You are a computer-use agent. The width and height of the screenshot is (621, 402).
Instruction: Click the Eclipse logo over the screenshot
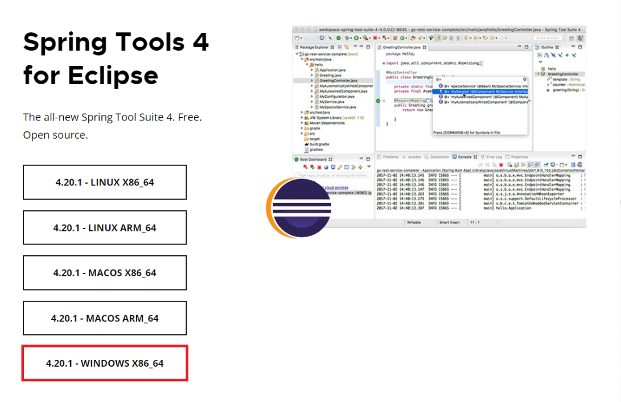coord(299,208)
